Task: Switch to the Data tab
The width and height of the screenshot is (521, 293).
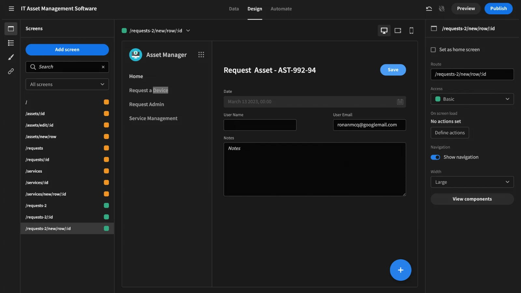Action: 234,9
